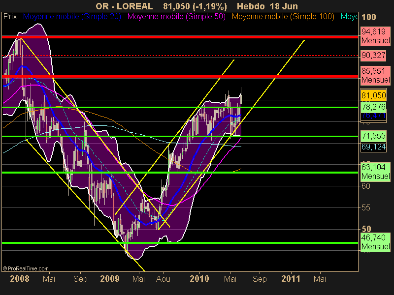Click the cyan "69,124" moving average label
This screenshot has width=394, height=295.
pos(374,147)
